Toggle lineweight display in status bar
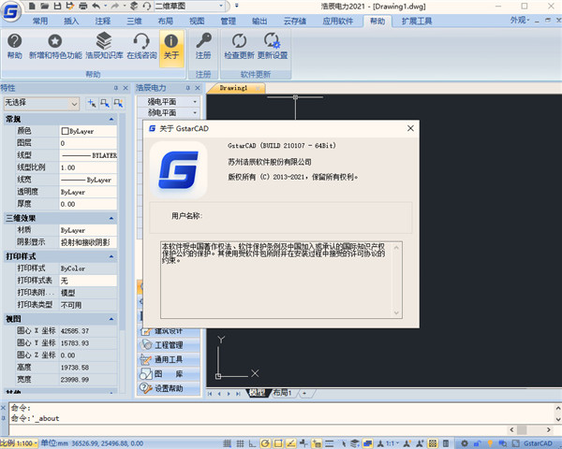This screenshot has width=562, height=449. coord(329,443)
